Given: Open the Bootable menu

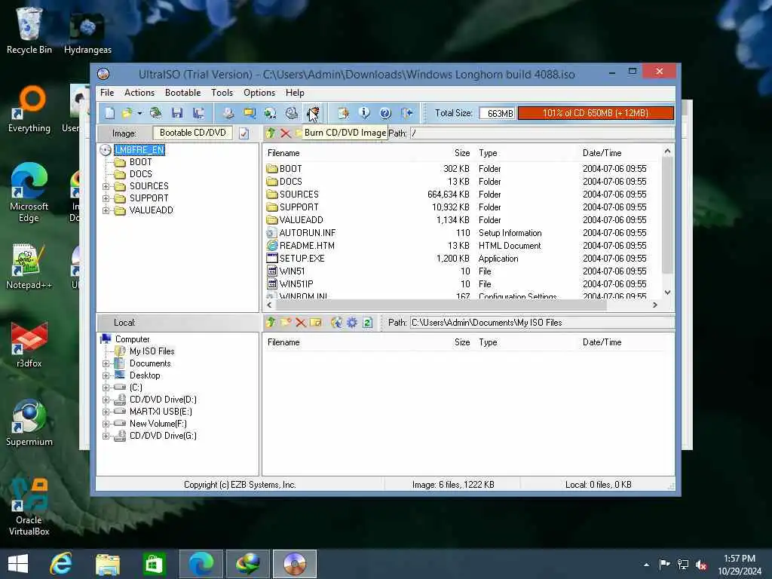Looking at the screenshot, I should point(182,93).
